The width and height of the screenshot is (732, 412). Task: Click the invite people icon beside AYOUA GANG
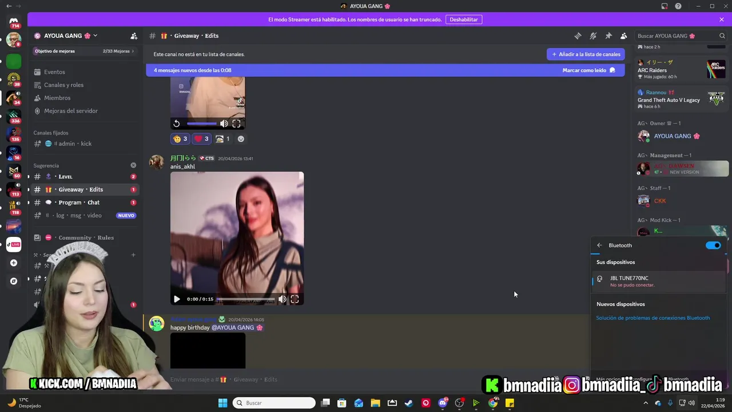pyautogui.click(x=134, y=35)
